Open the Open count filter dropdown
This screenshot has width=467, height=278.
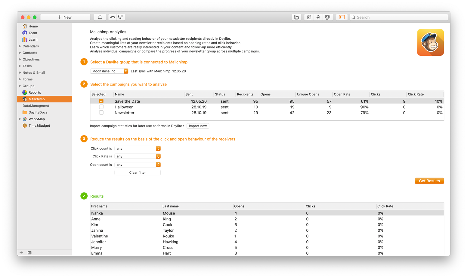click(x=138, y=165)
